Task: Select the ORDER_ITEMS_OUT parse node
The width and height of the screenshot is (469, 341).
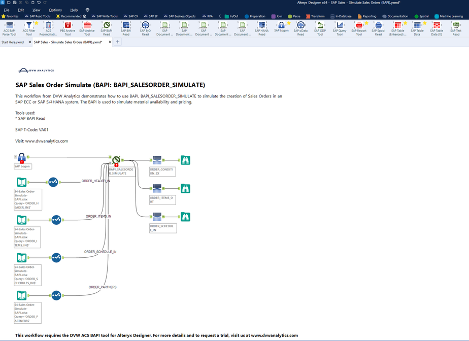Action: click(x=157, y=188)
